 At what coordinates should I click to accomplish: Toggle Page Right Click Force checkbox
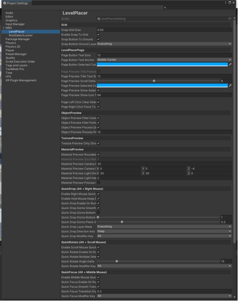pyautogui.click(x=98, y=107)
